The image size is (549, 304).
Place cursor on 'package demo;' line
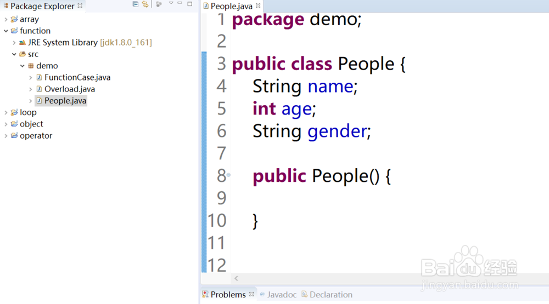click(x=296, y=20)
